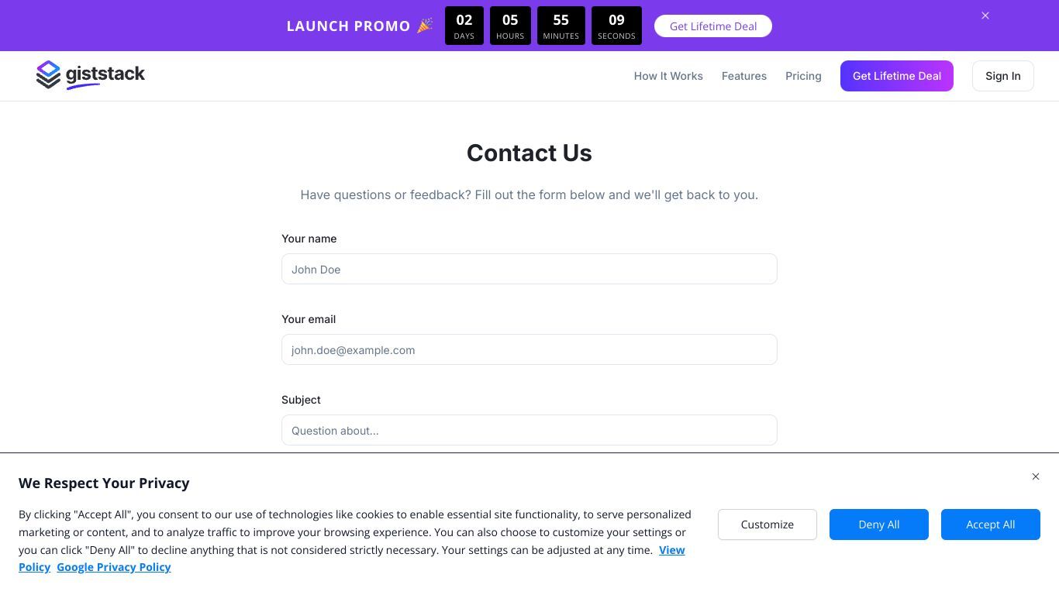The width and height of the screenshot is (1059, 595).
Task: Click the purple Get Lifetime Deal button
Action: click(x=897, y=76)
